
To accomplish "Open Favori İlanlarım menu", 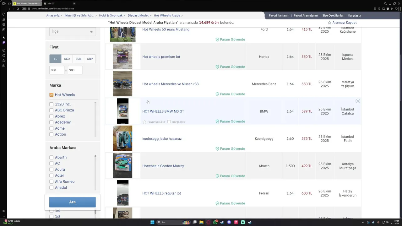I will [x=279, y=15].
